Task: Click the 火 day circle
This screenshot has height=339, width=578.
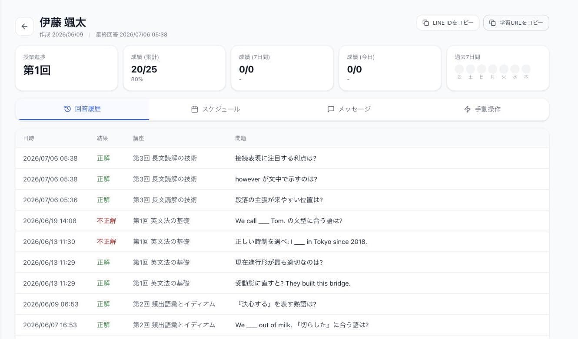Action: click(x=504, y=69)
